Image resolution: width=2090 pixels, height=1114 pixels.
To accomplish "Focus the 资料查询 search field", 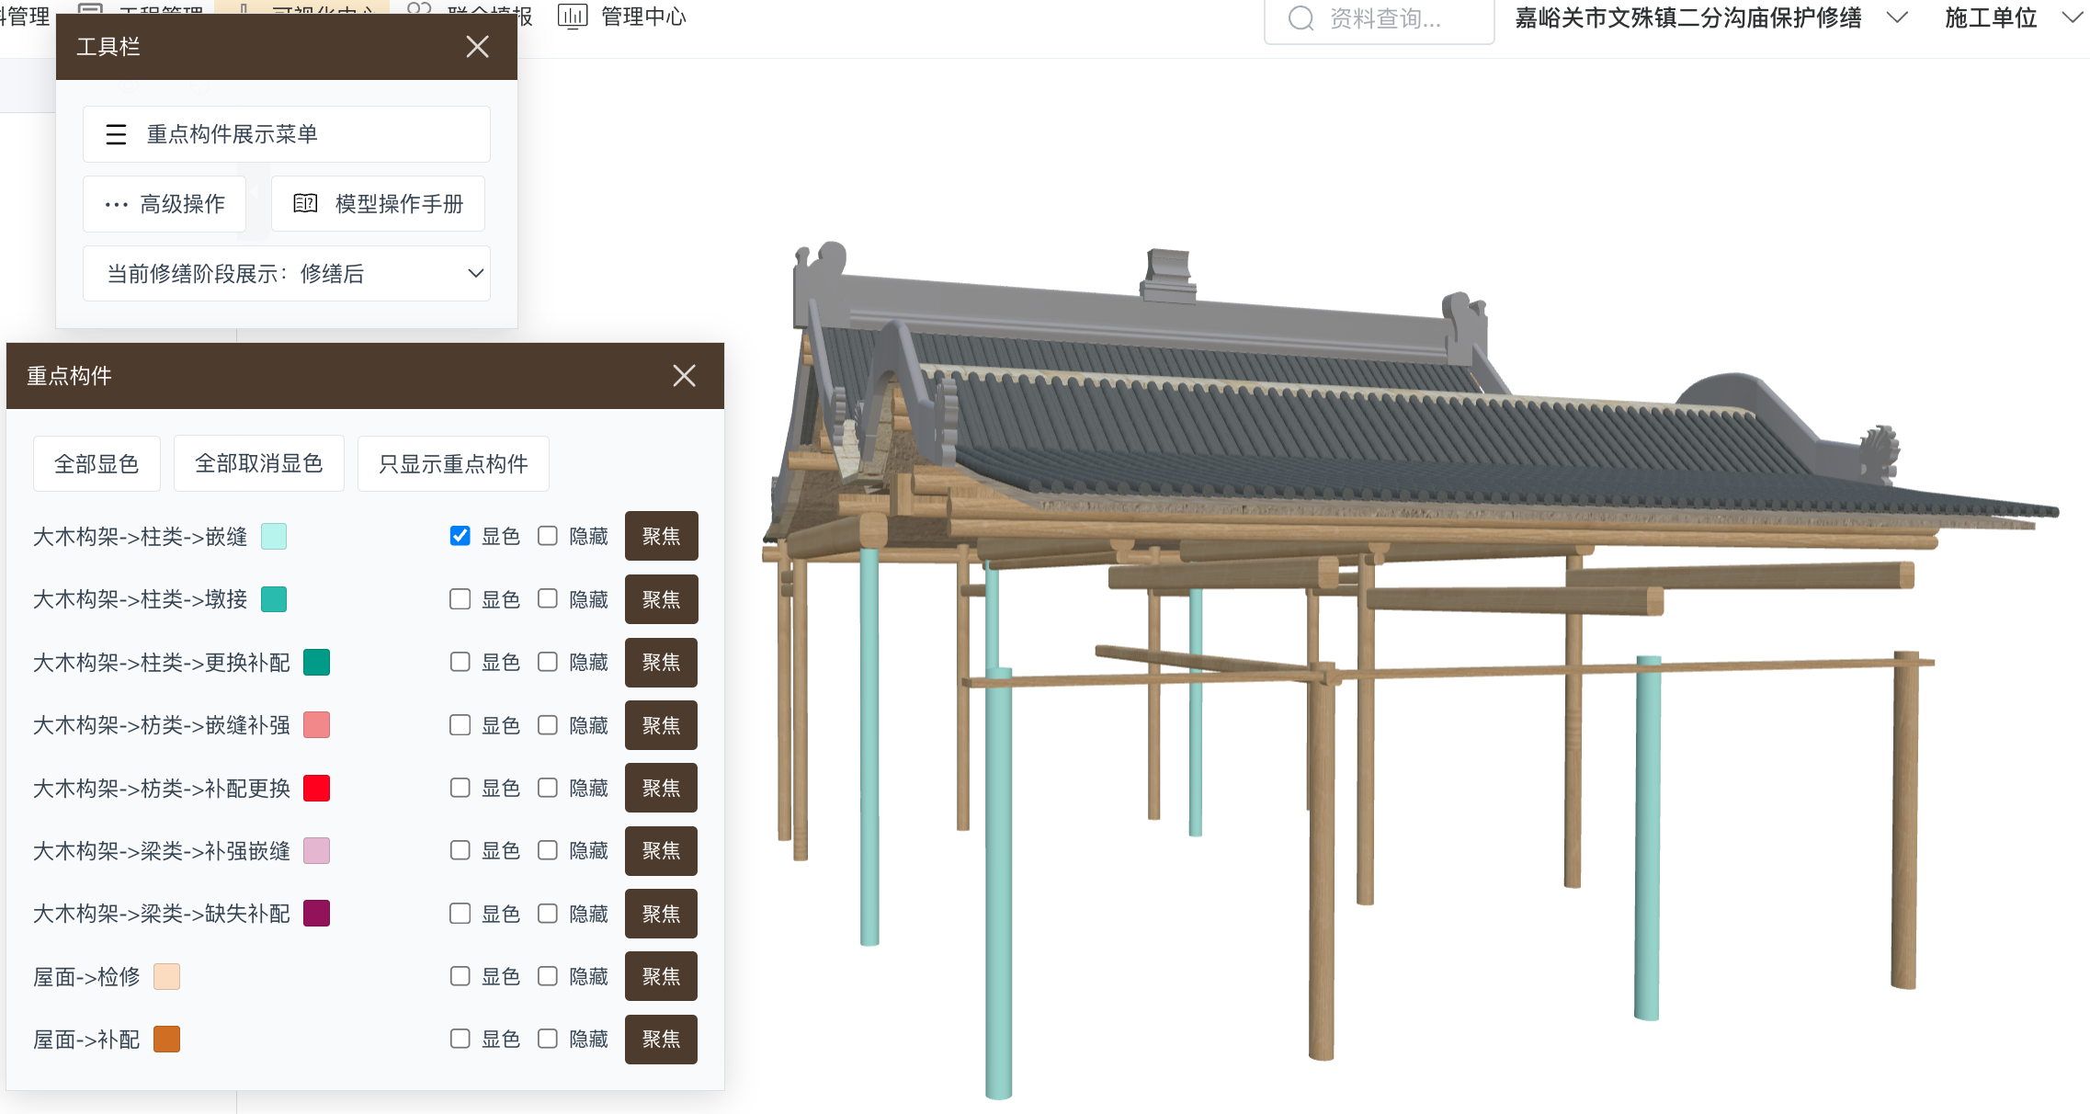I will (1380, 19).
